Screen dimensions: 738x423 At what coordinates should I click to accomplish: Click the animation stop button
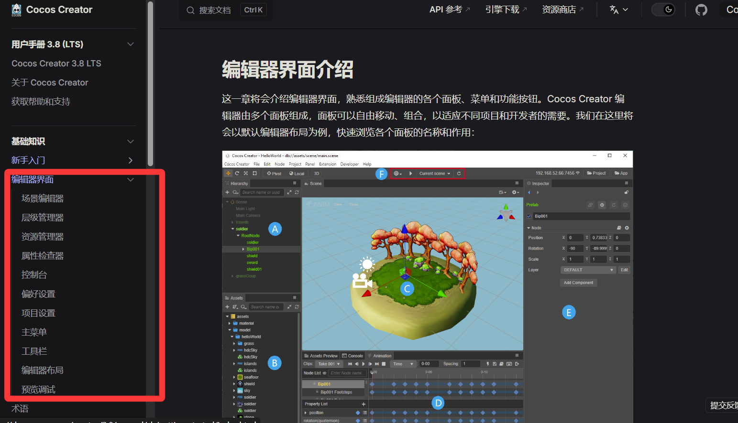pos(384,364)
